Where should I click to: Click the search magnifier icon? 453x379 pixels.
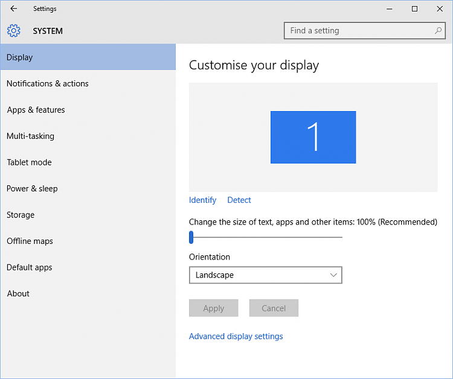coord(438,30)
